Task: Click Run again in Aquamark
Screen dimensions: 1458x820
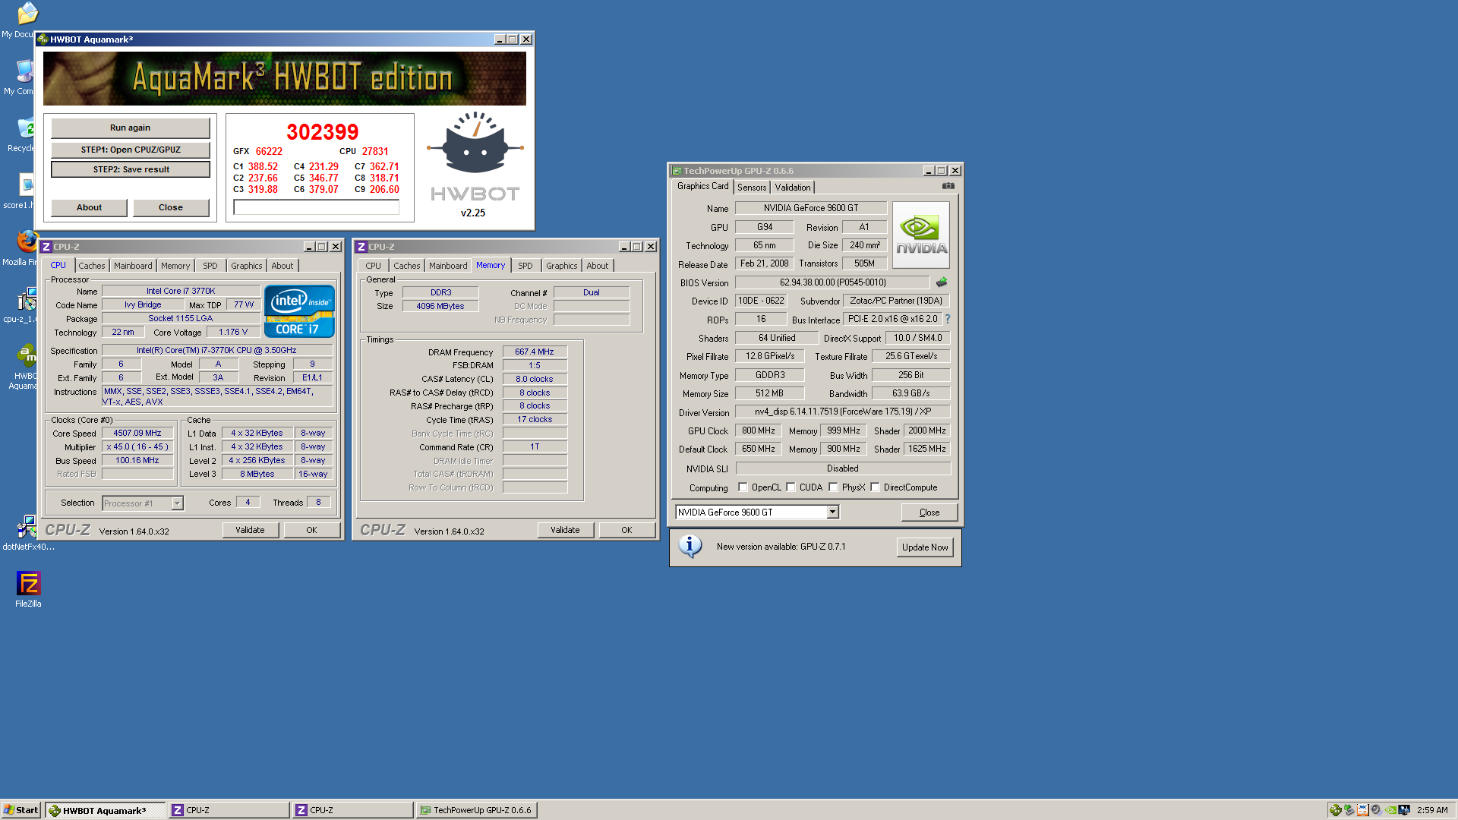Action: (x=131, y=128)
